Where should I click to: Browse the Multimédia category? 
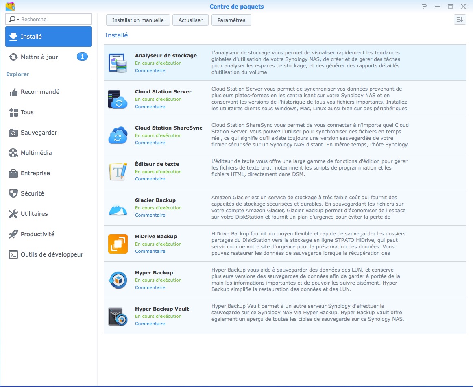click(36, 153)
